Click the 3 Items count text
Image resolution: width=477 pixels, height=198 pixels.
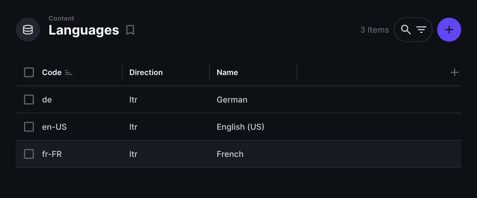click(375, 30)
